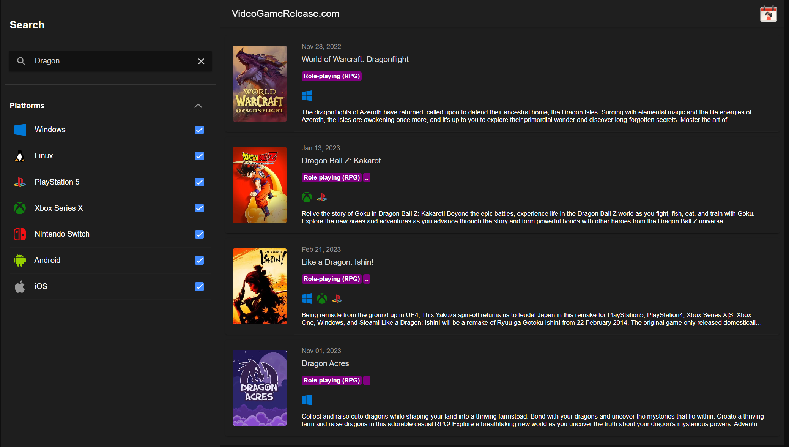Click Xbox icon on Dragon Ball Z: Kakarot

tap(307, 197)
